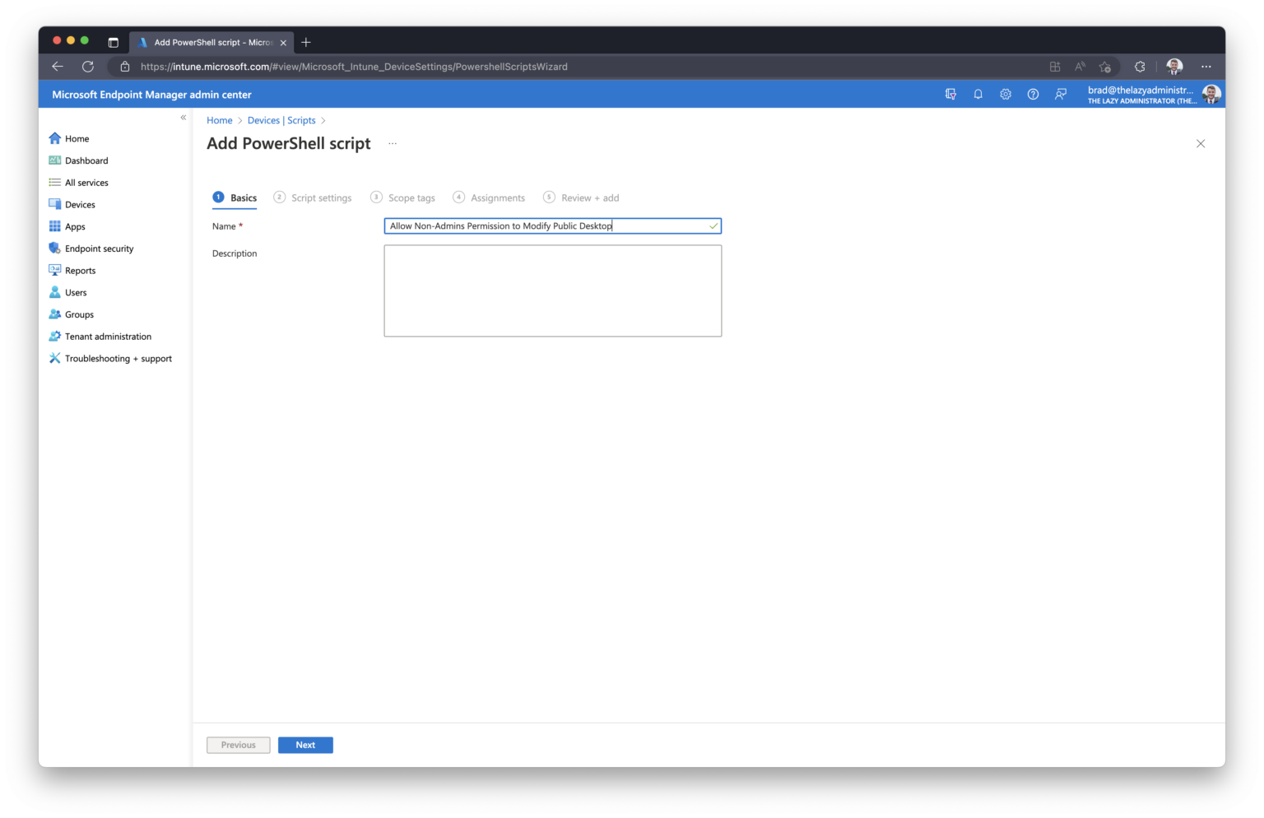Click browser back arrow
Image resolution: width=1264 pixels, height=818 pixels.
click(x=58, y=67)
